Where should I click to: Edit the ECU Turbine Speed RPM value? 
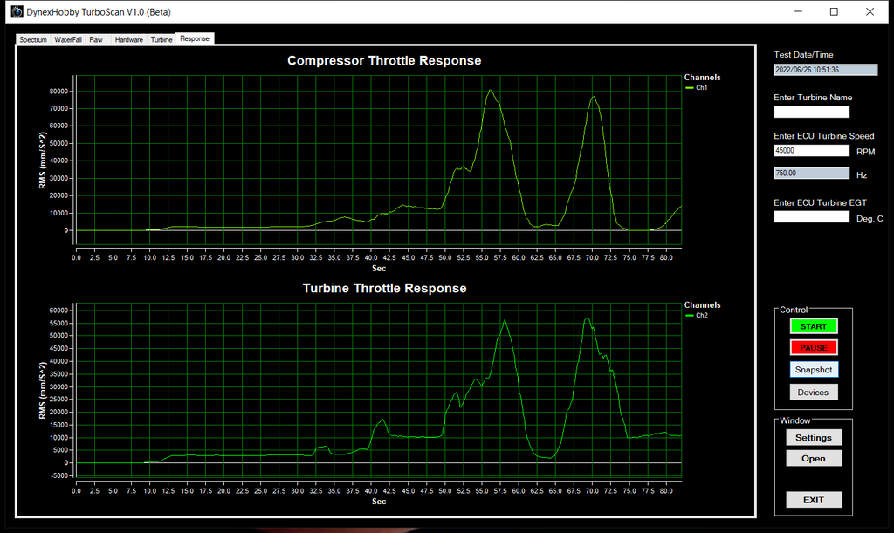tap(811, 150)
